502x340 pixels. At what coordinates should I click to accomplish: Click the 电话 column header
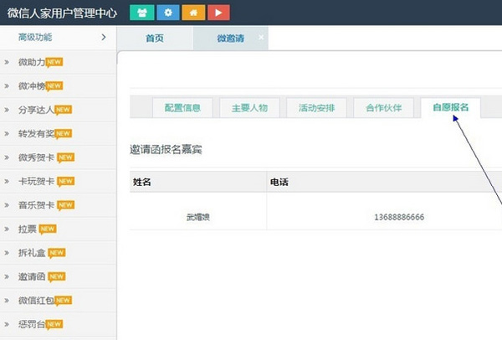coord(384,182)
